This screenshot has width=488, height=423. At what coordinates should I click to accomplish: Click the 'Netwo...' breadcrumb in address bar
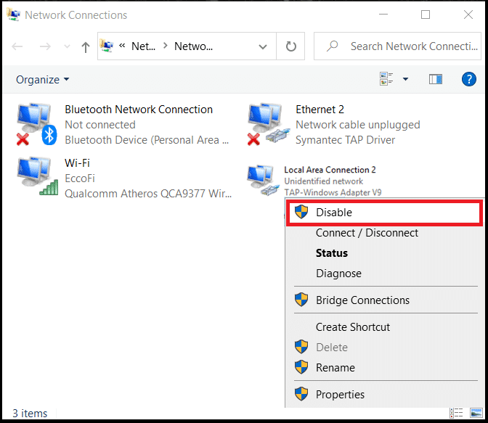[x=193, y=46]
